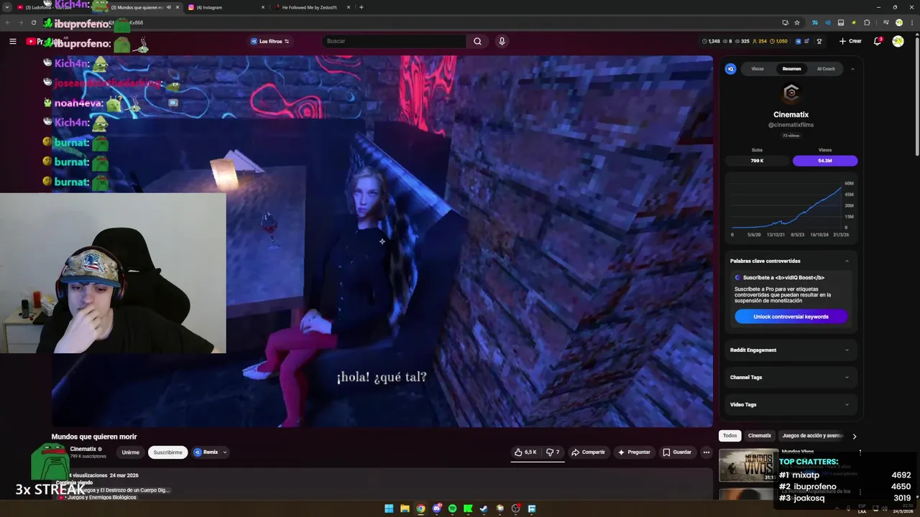Click the Buscar search field

pos(395,41)
